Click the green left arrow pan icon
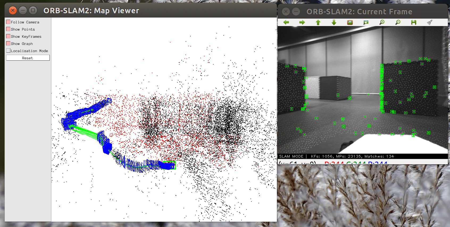The image size is (450, 227). 286,22
